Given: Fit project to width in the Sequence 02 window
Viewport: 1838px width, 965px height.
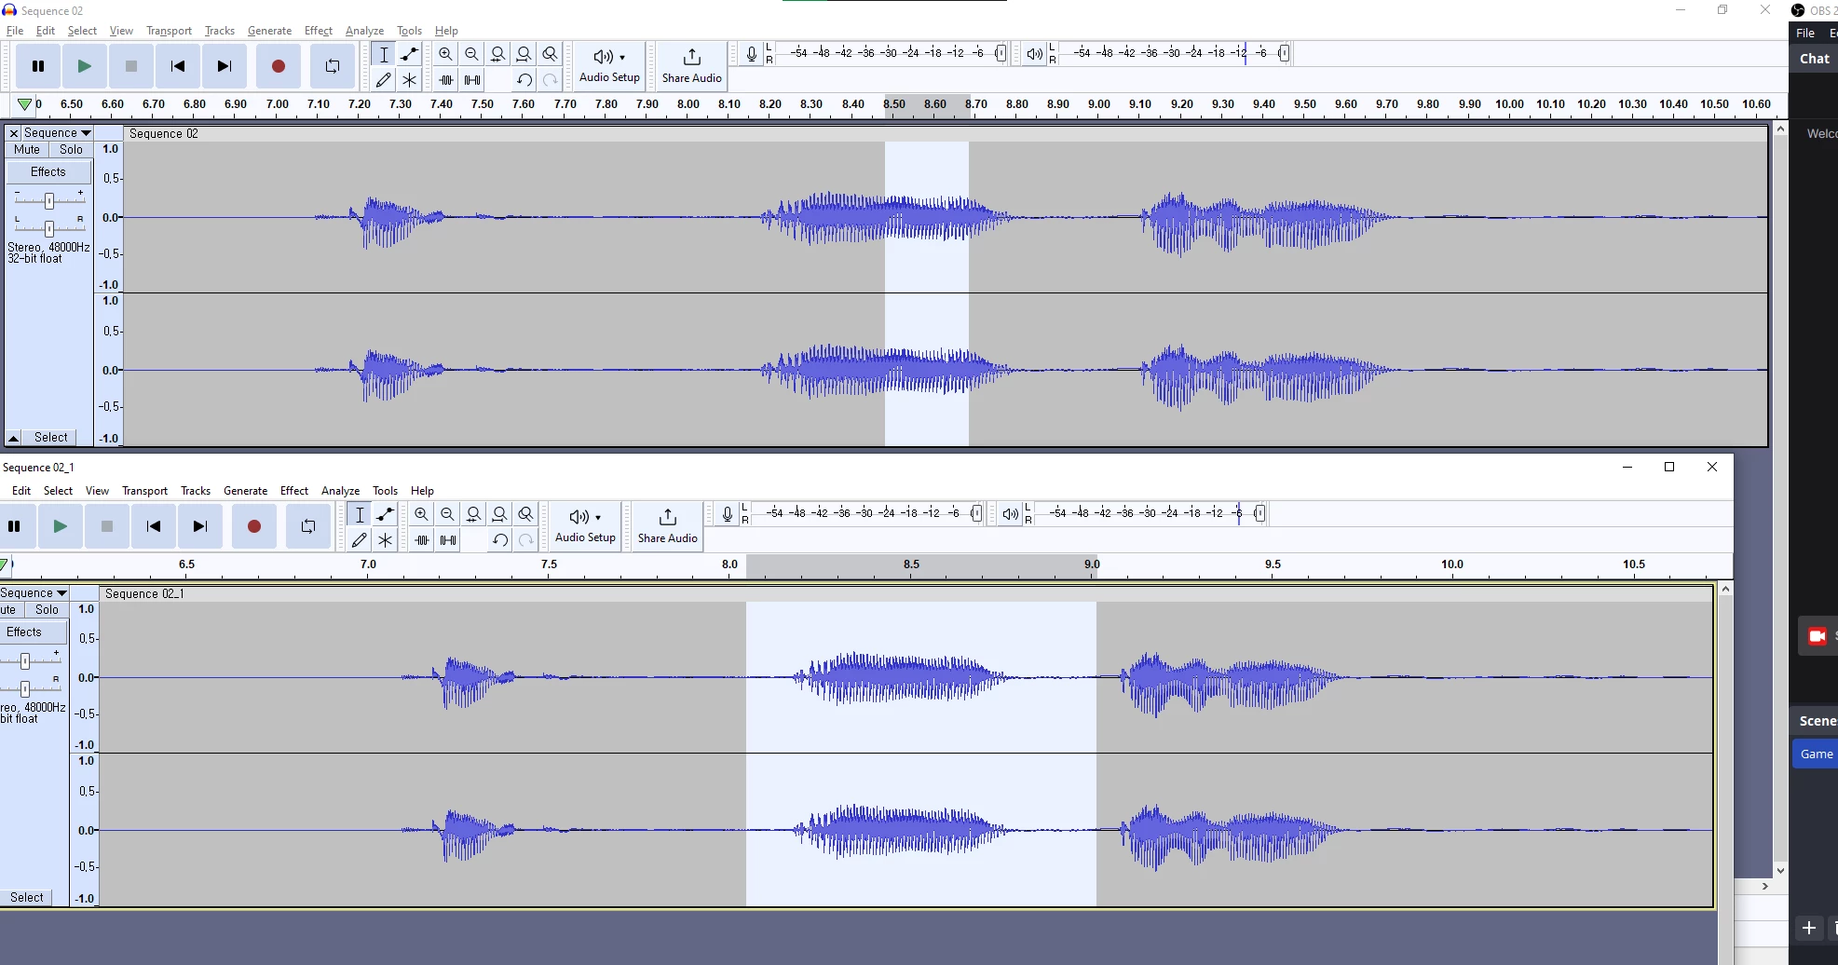Looking at the screenshot, I should 524,54.
